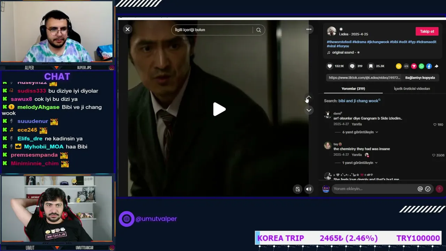This screenshot has height=251, width=446.
Task: Reply to tay's comment with Yanıtla
Action: tap(356, 155)
